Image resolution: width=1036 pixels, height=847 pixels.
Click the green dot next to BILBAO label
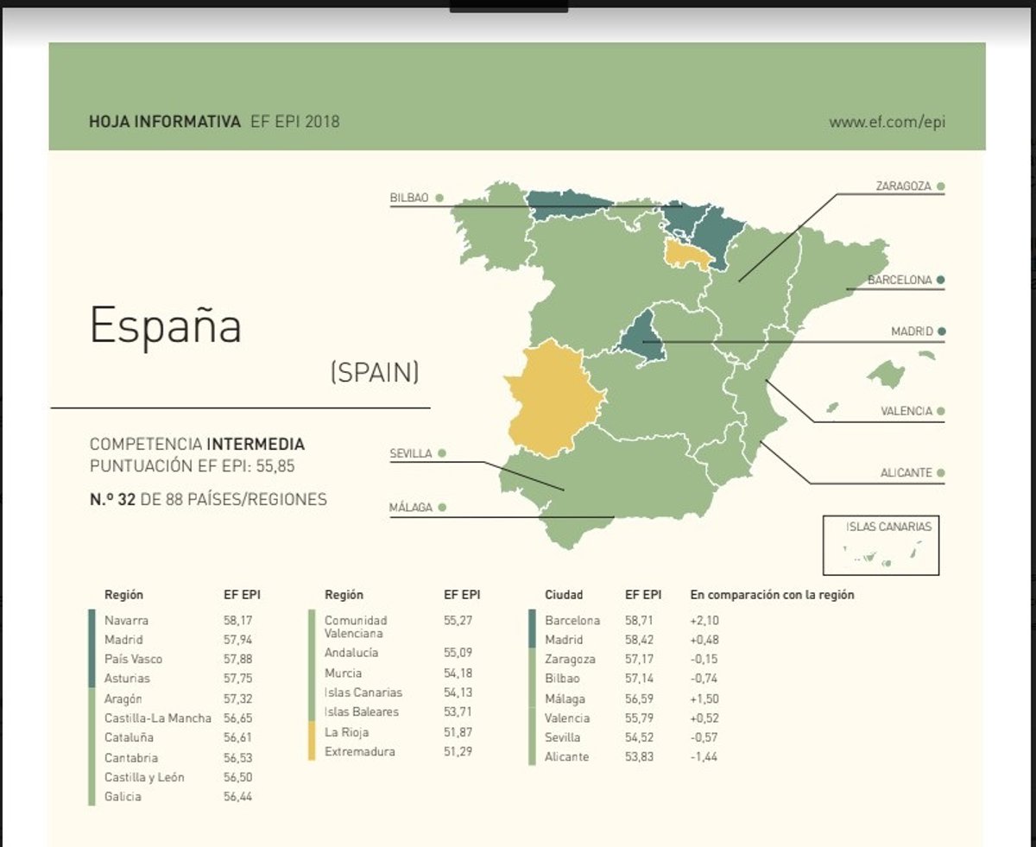[x=439, y=199]
